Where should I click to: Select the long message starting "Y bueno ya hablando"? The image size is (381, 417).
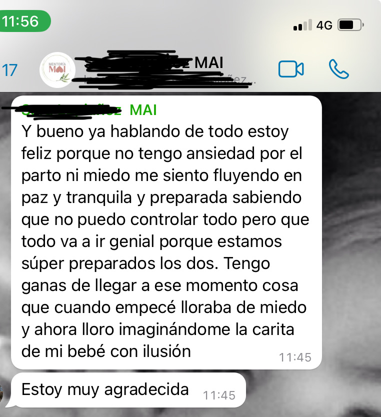166,232
